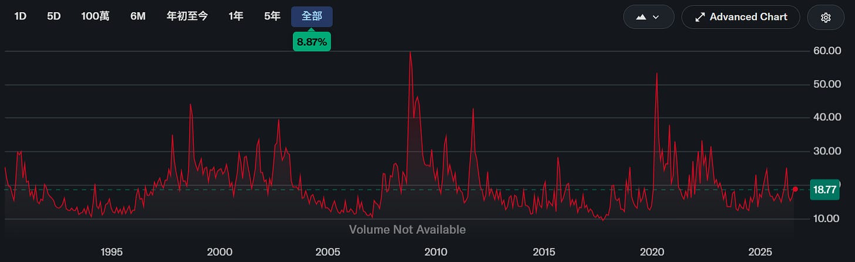The height and width of the screenshot is (262, 855).
Task: Select the 全部 range tab
Action: [x=312, y=16]
